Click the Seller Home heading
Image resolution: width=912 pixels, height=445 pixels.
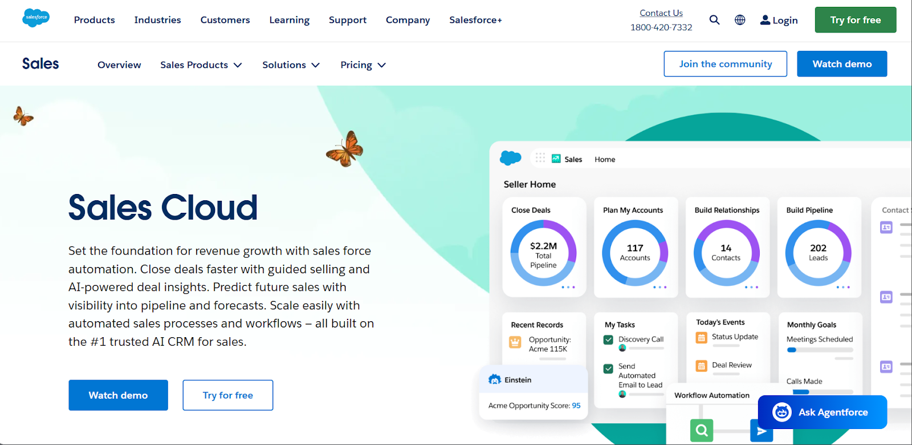point(530,184)
